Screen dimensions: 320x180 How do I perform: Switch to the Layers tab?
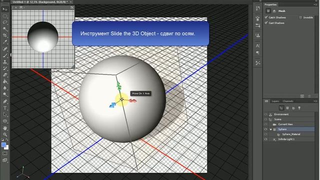(x=275, y=101)
